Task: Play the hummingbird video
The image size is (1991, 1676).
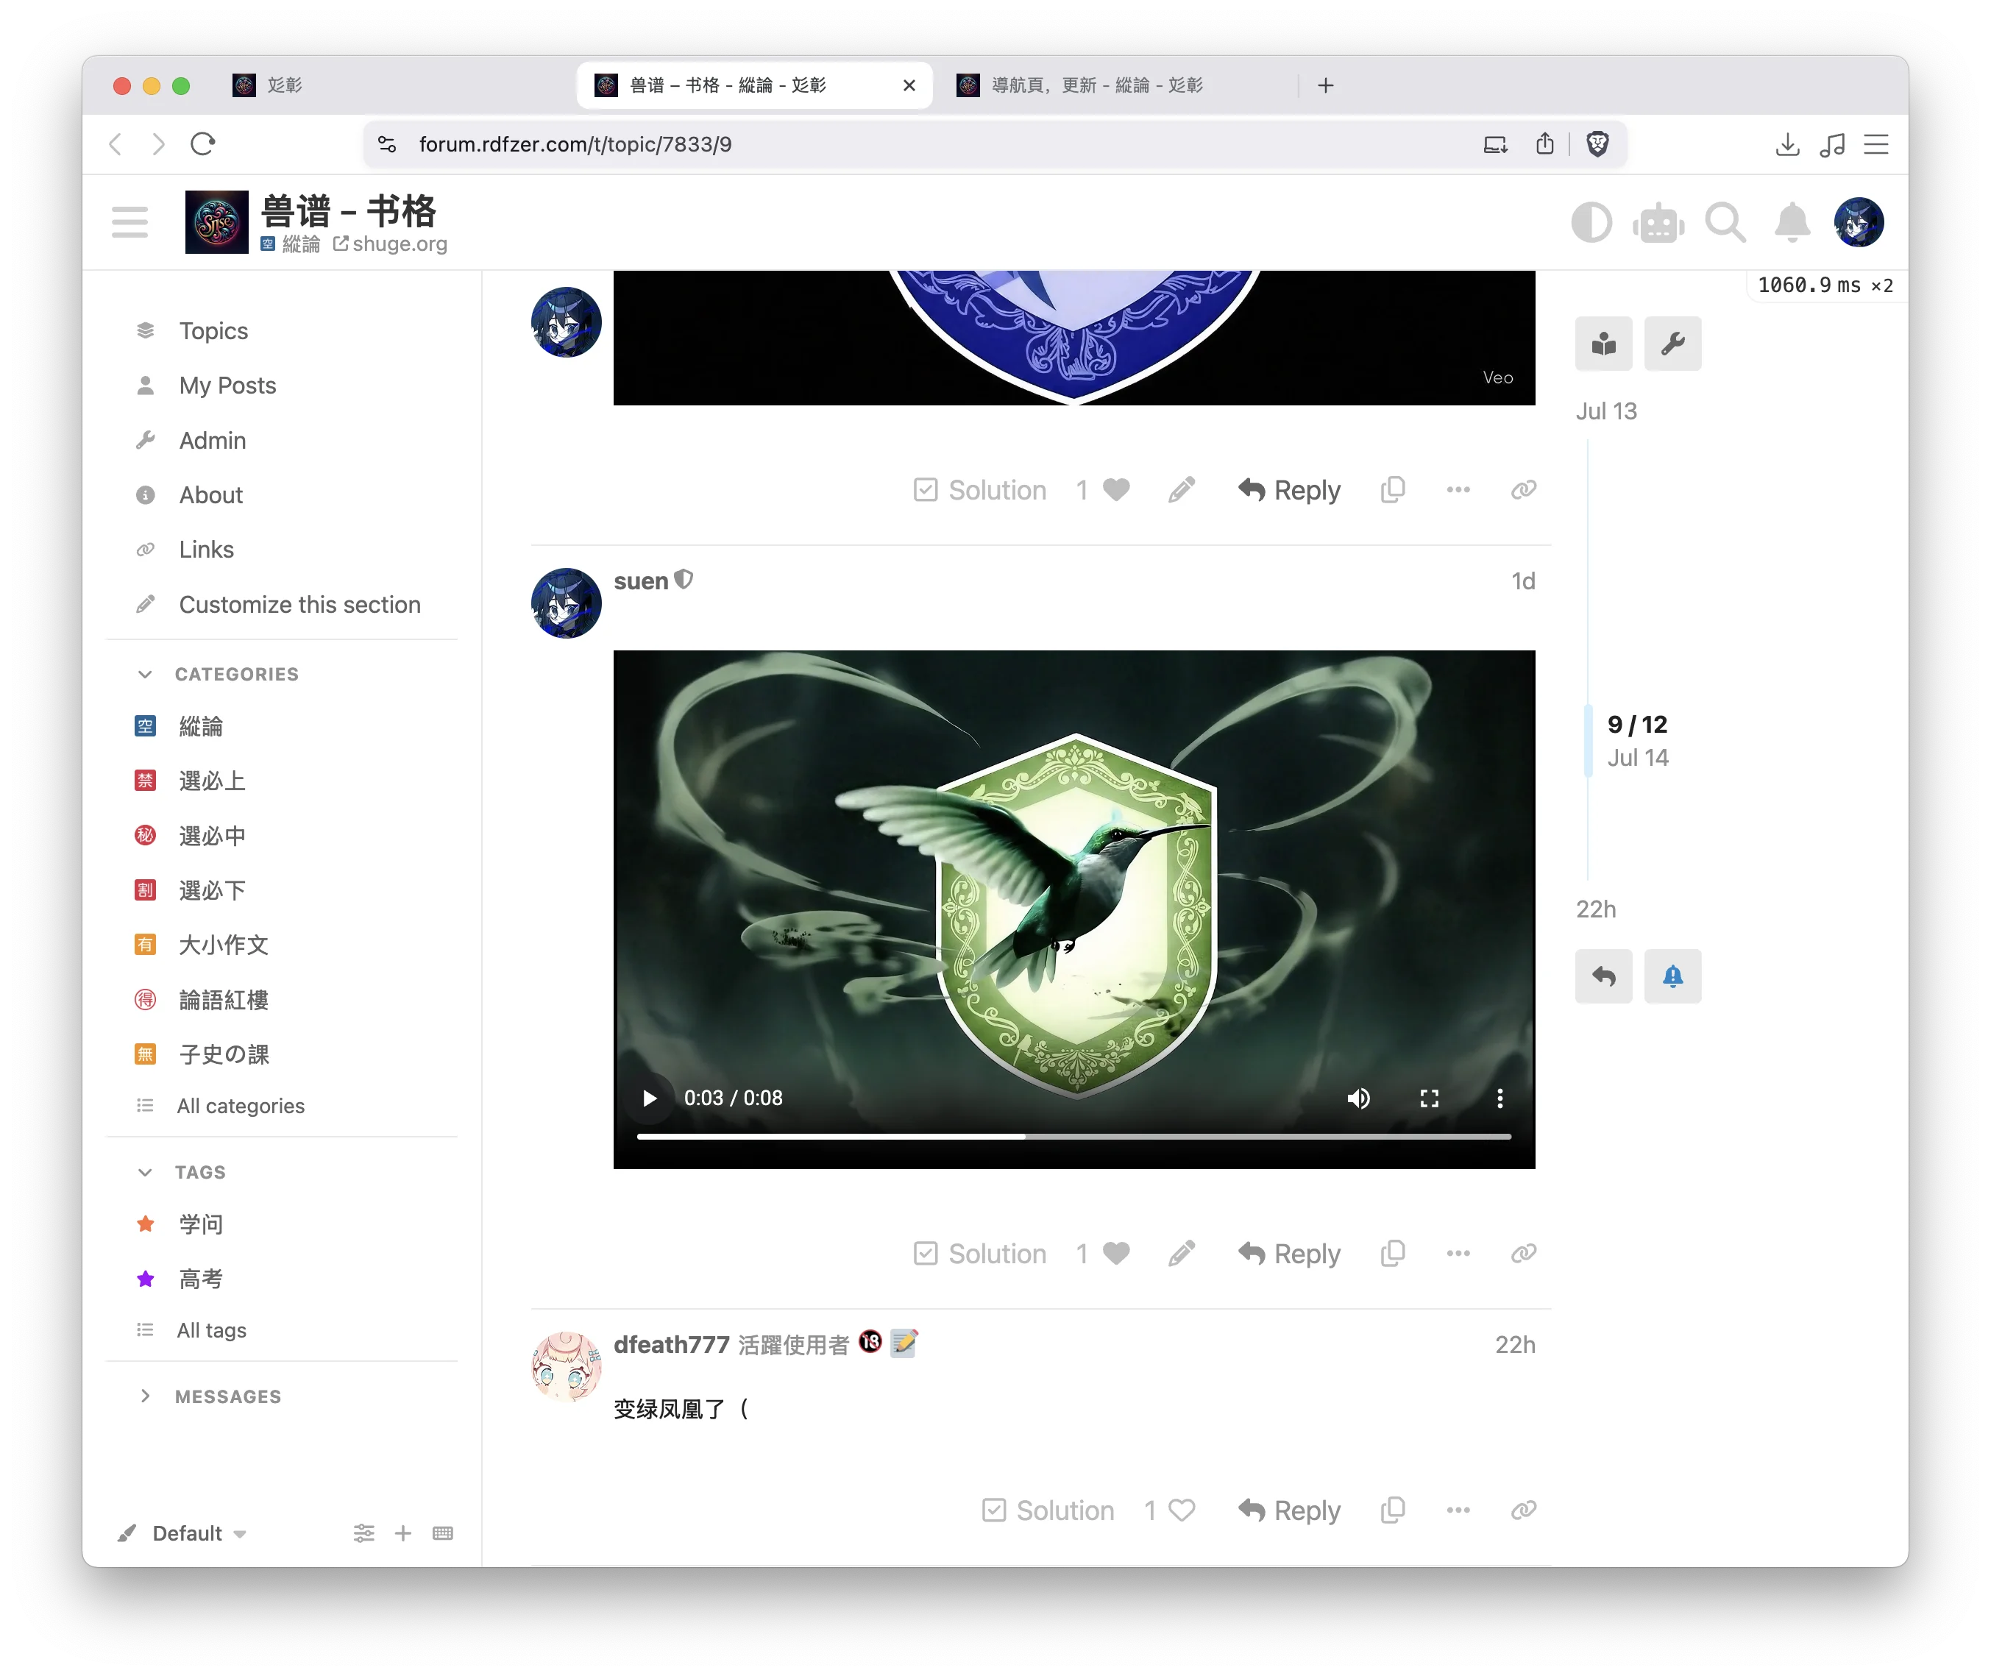Action: pyautogui.click(x=649, y=1098)
